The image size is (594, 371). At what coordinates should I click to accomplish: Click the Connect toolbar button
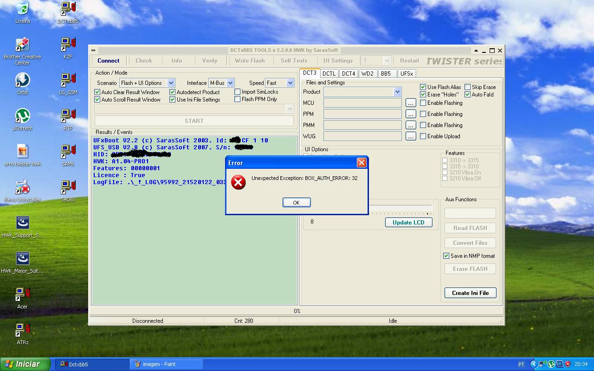point(109,61)
